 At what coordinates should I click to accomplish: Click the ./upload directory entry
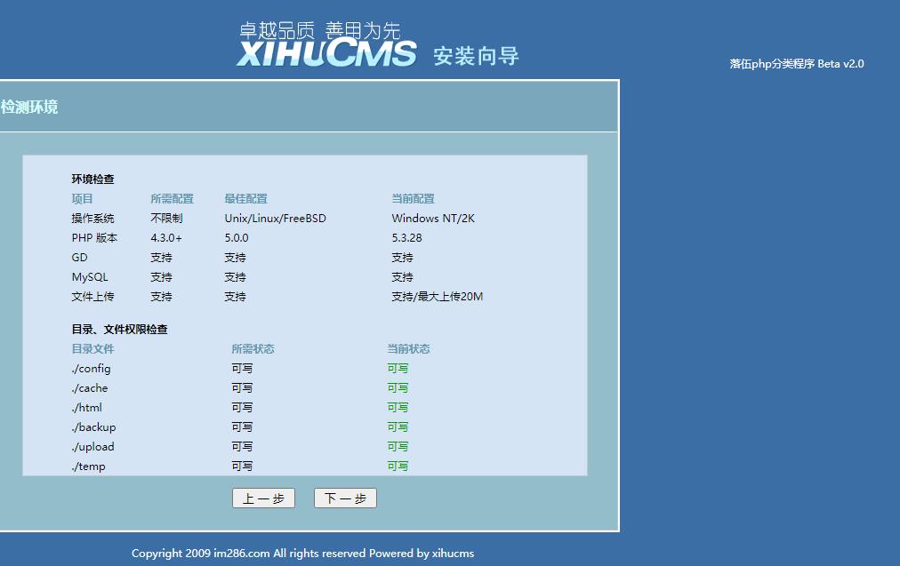(93, 447)
